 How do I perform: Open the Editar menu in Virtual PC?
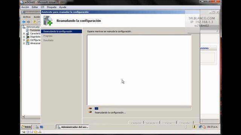(x=35, y=7)
